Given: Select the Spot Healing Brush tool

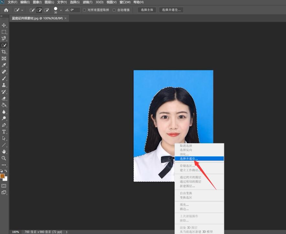Looking at the screenshot, I should click(x=4, y=72).
